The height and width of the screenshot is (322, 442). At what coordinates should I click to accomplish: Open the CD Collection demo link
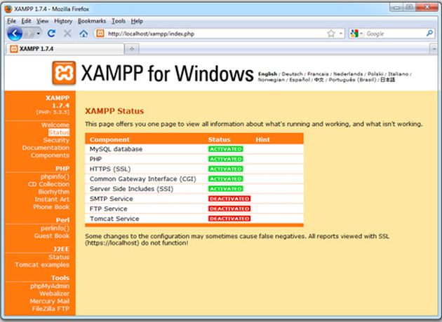[x=48, y=184]
